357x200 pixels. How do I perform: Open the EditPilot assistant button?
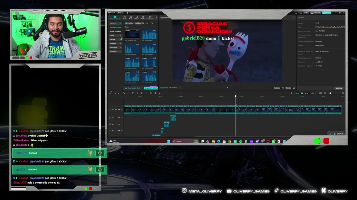coord(338,134)
